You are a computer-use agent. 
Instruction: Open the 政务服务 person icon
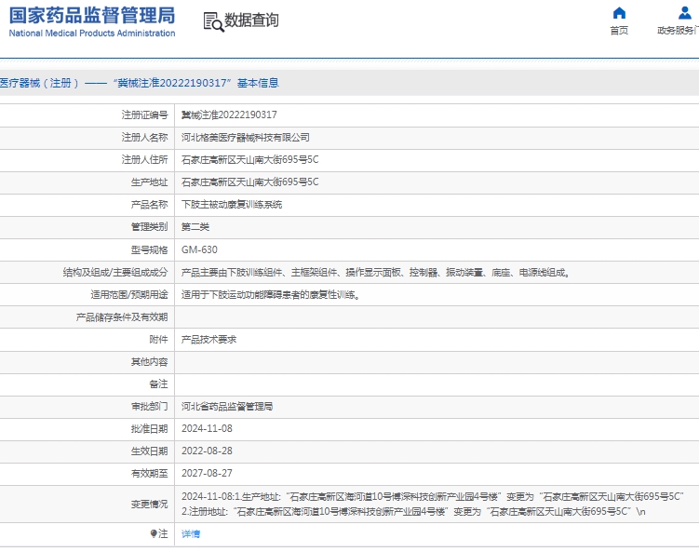click(685, 13)
